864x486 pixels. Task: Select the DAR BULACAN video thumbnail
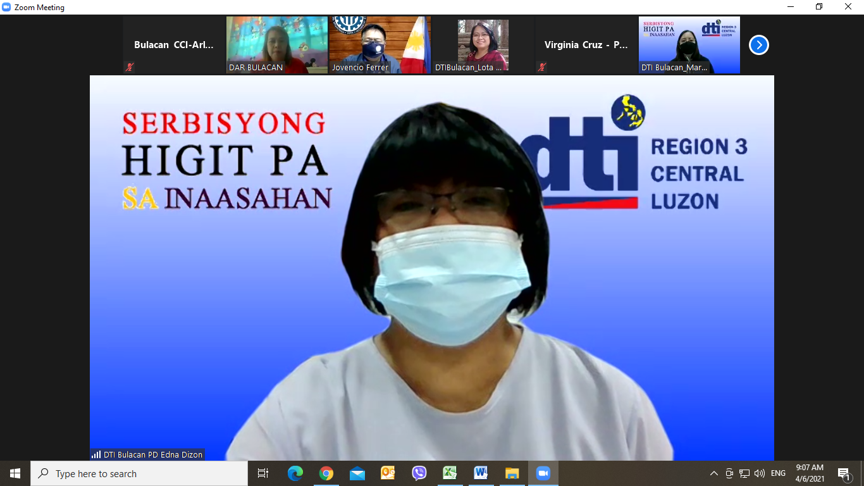(277, 45)
